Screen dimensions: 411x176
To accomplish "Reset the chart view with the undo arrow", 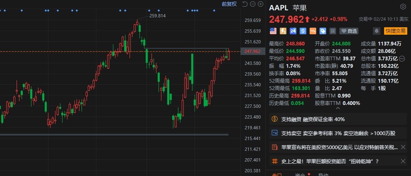I will (x=245, y=4).
